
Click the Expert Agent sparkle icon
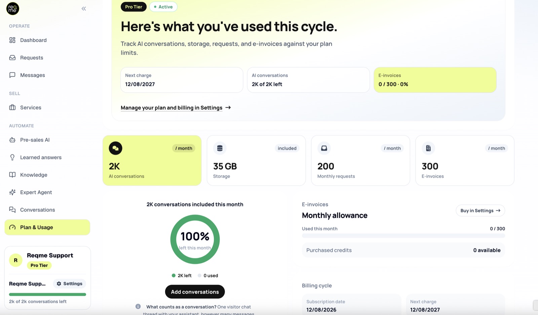click(x=12, y=192)
